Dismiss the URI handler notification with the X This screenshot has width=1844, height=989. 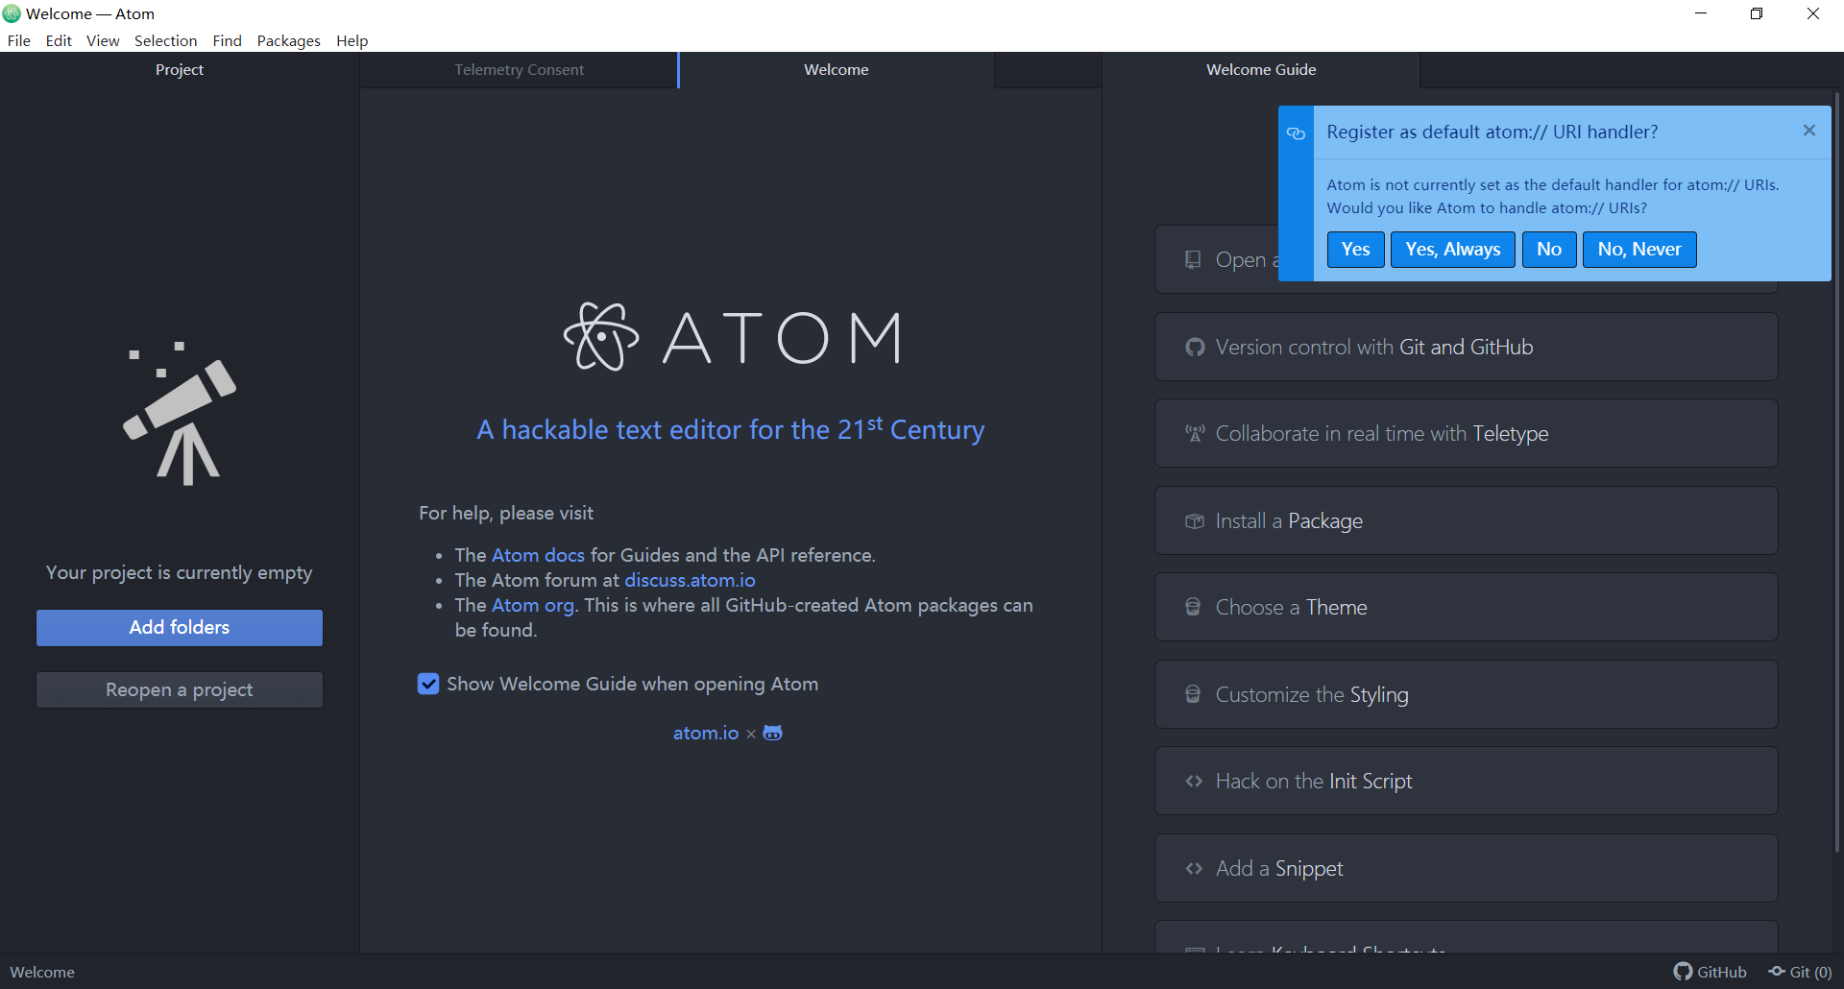[x=1809, y=131]
